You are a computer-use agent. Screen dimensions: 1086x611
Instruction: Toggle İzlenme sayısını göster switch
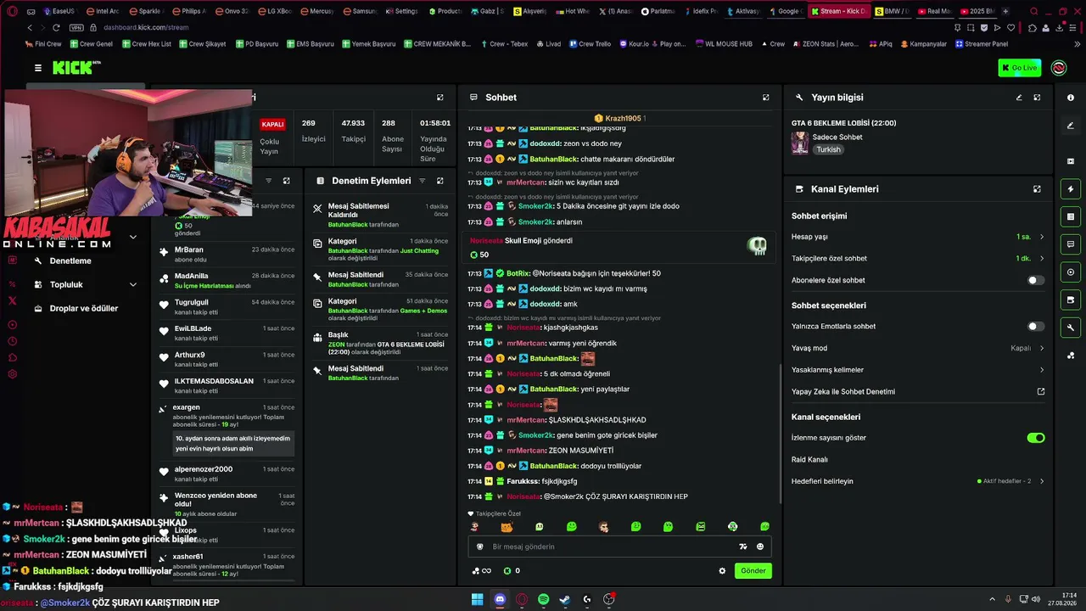pos(1036,438)
